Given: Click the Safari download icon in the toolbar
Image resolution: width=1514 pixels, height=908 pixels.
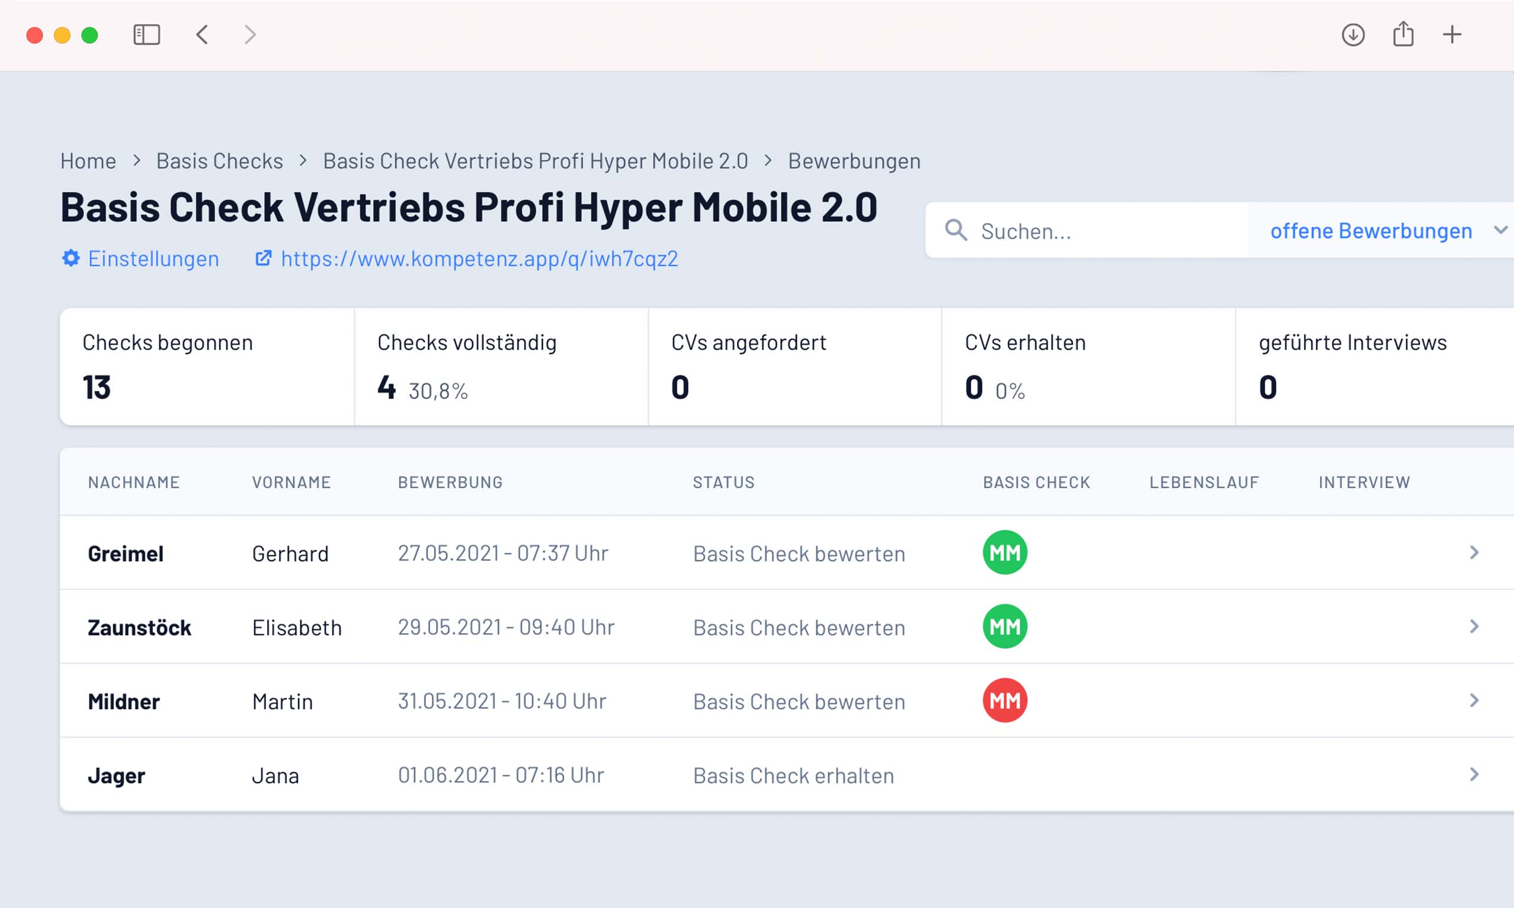Looking at the screenshot, I should (x=1354, y=35).
